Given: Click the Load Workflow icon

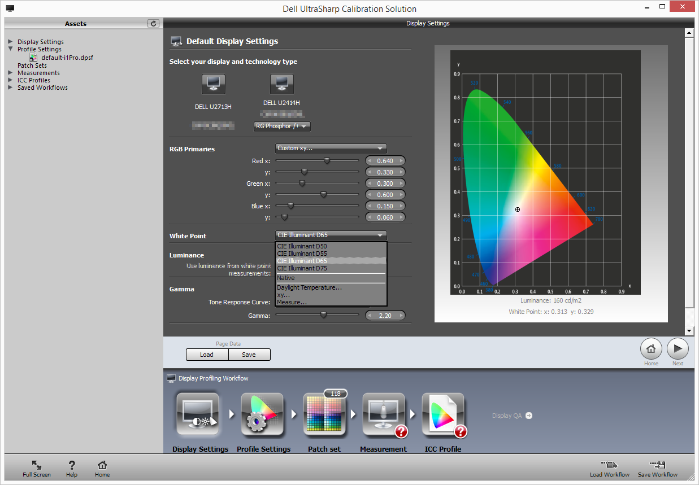Looking at the screenshot, I should (609, 465).
